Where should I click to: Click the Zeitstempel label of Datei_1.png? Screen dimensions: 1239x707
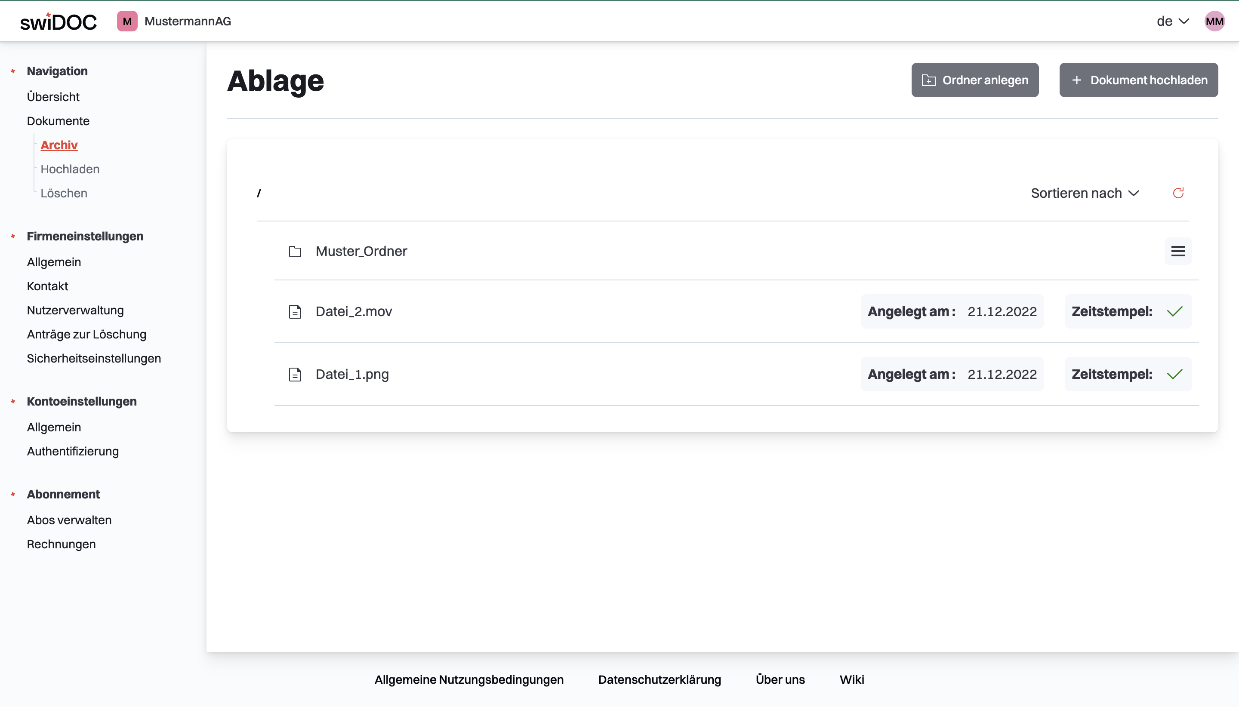1112,375
